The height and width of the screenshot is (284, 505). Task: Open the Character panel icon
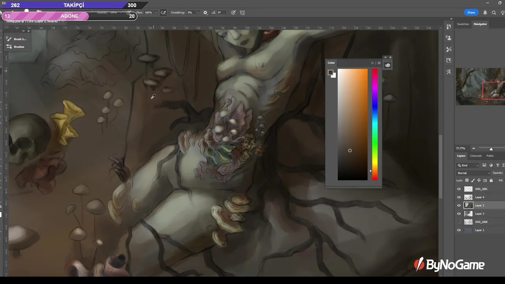[449, 72]
